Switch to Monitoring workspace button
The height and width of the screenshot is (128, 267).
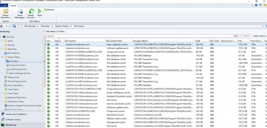pos(22,125)
